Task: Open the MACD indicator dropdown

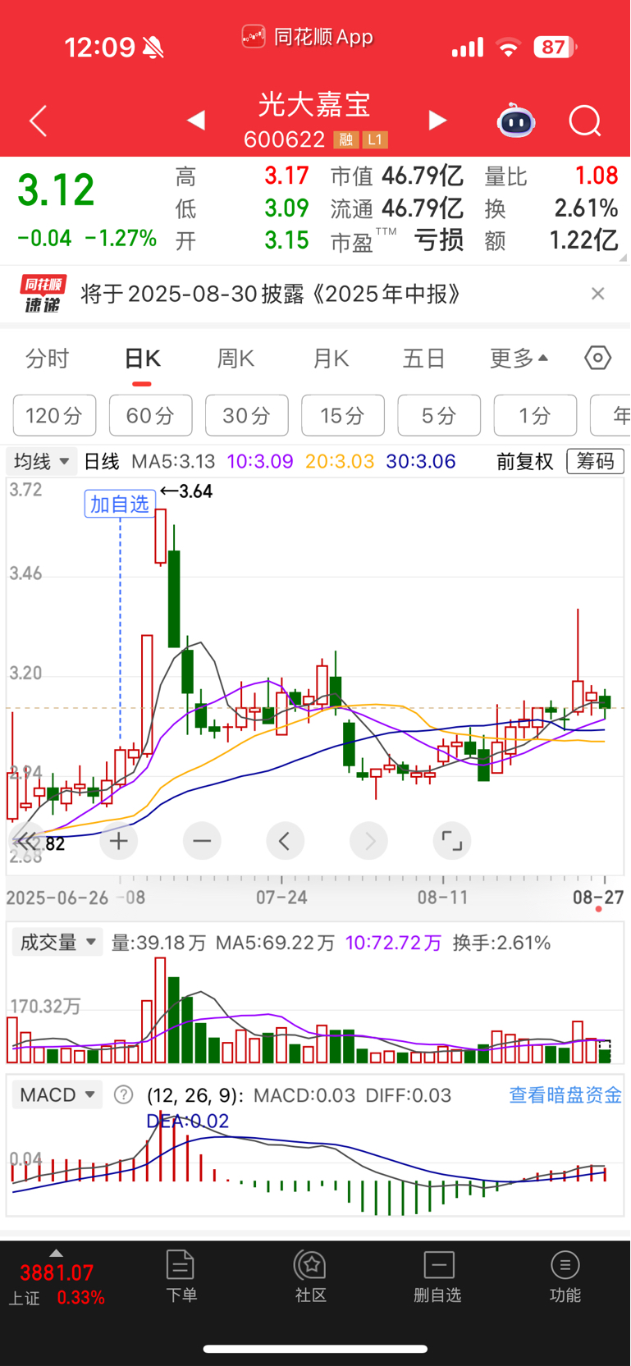Action: tap(57, 1094)
